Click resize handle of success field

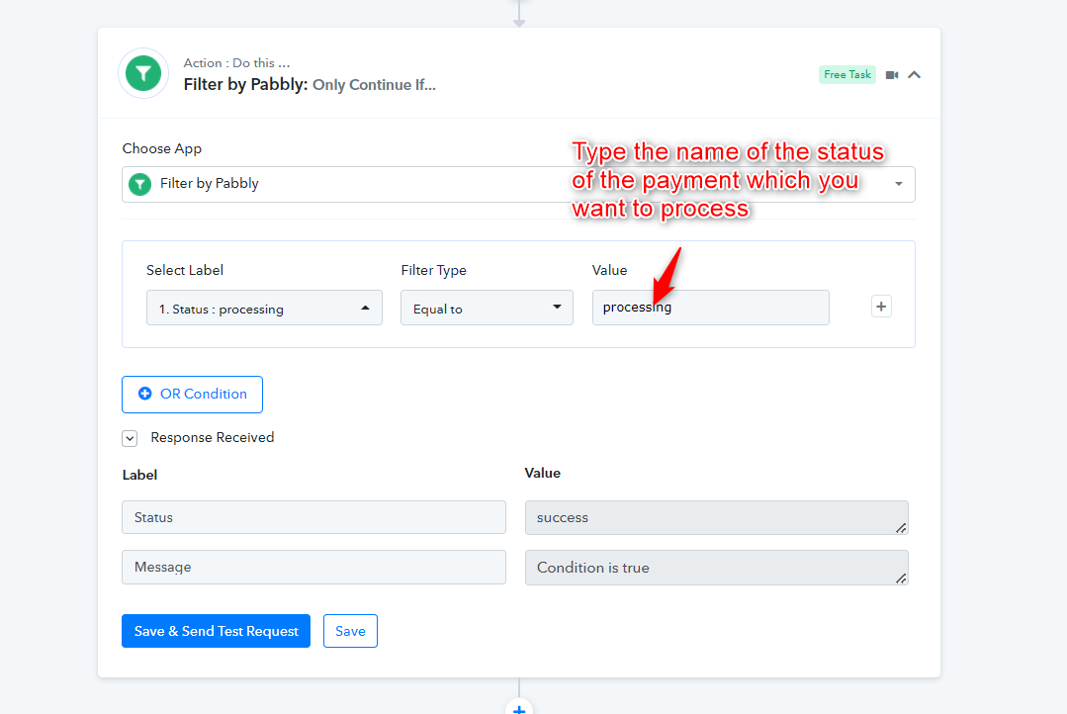point(901,528)
